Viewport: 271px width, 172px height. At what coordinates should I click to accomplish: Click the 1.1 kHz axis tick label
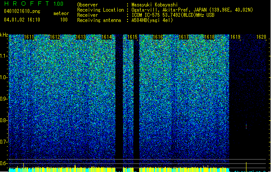tap(3, 56)
